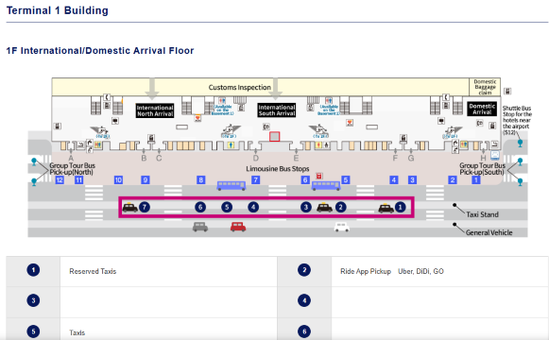Click the purple bus near stop 8
549x340 pixels.
[x=232, y=186]
